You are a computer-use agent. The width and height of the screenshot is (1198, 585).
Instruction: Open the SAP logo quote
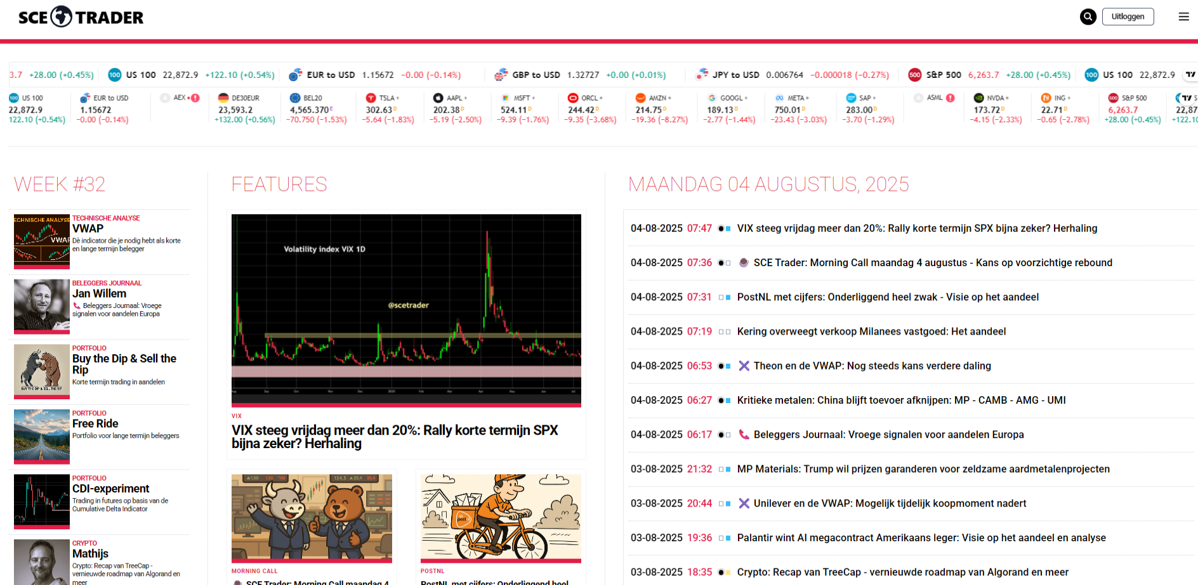[851, 98]
